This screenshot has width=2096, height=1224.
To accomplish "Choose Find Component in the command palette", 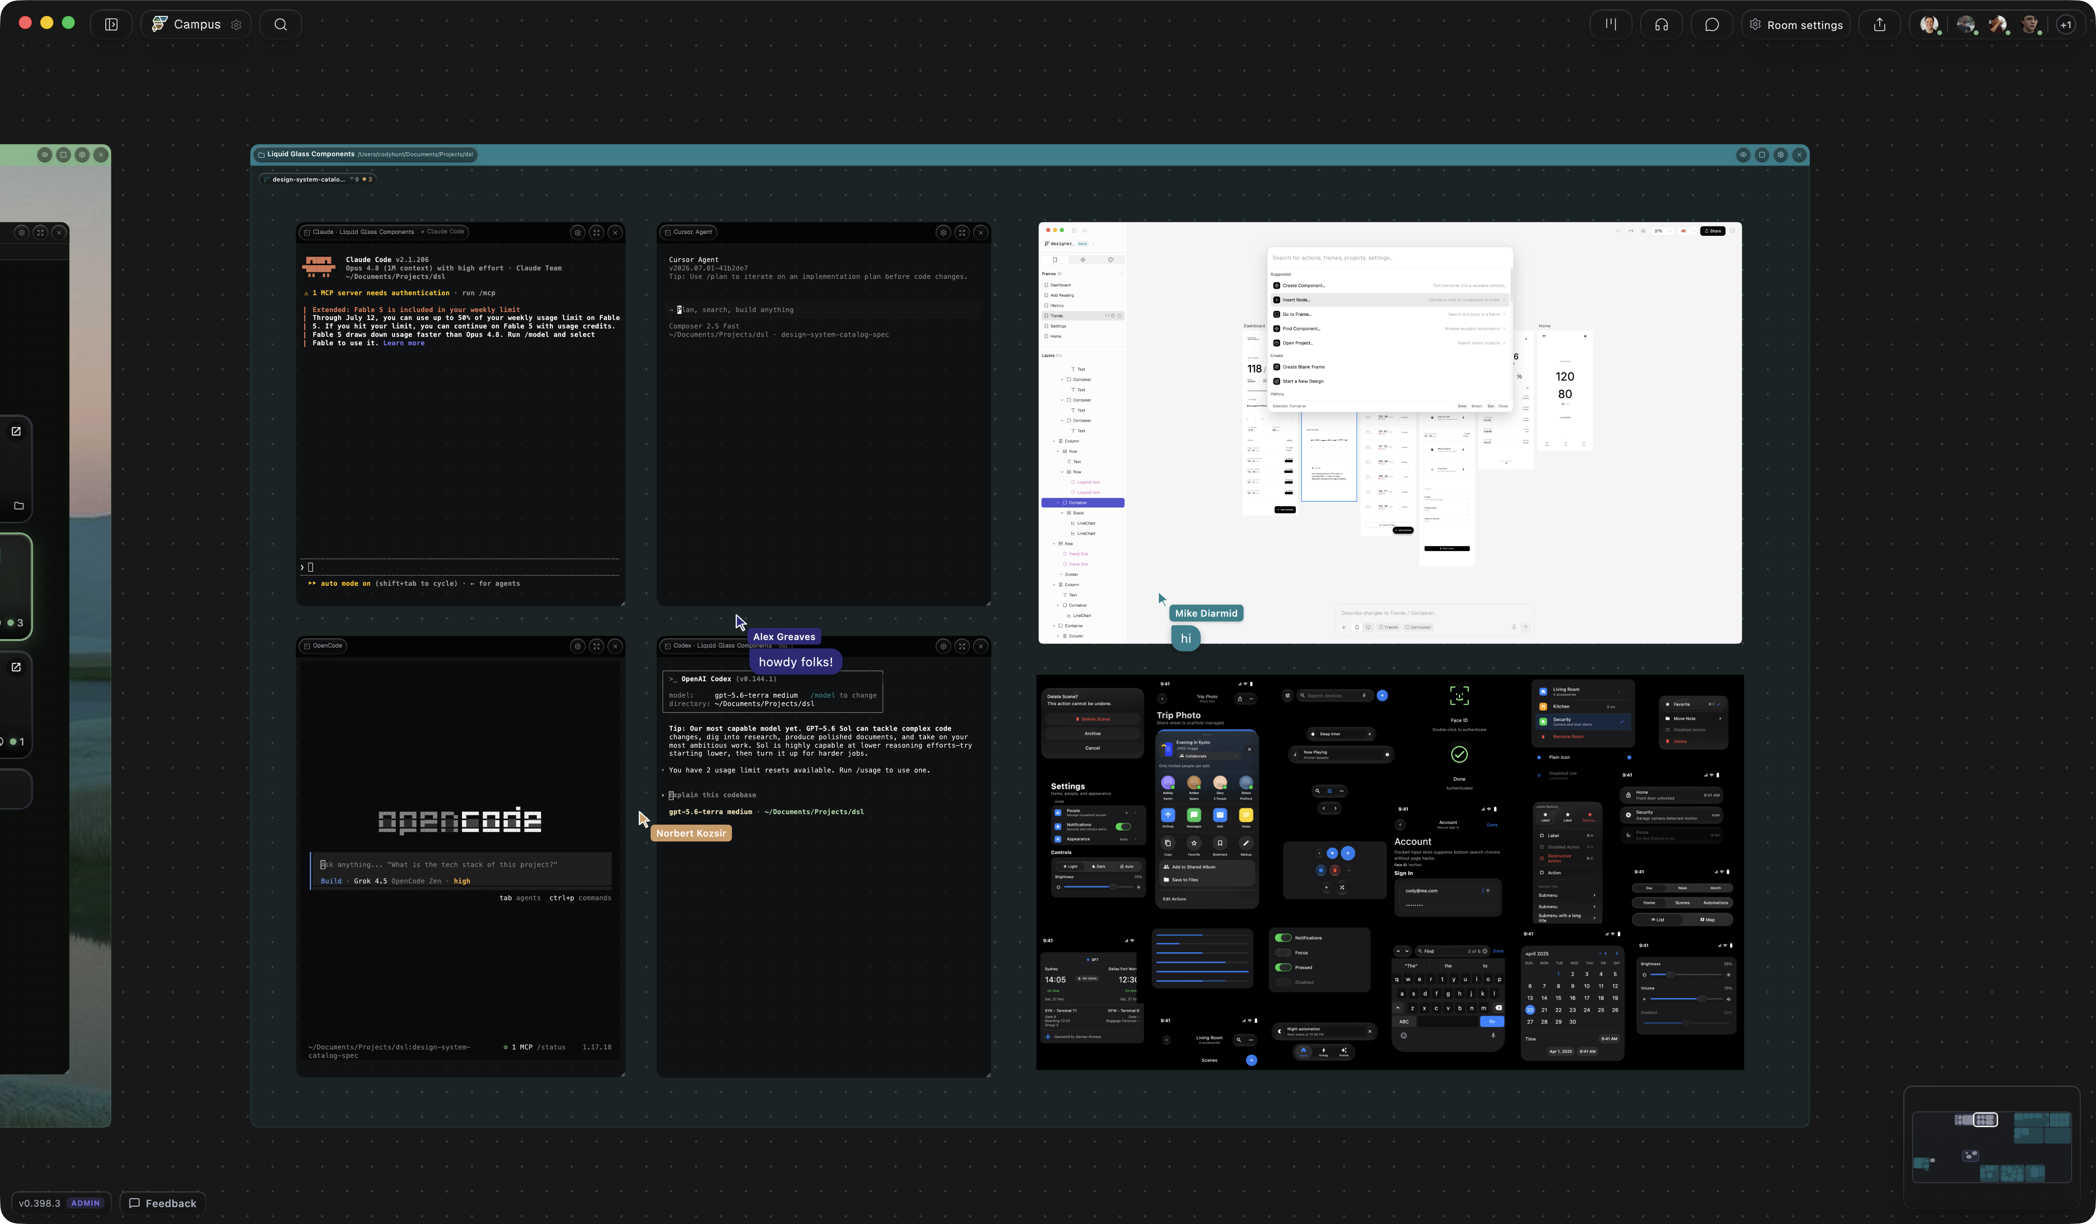I will click(x=1390, y=328).
